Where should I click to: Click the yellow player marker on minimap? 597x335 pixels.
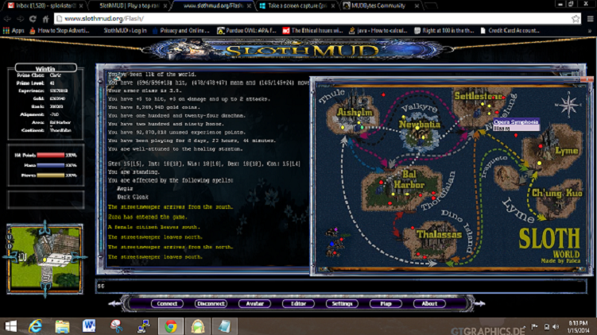[45, 260]
